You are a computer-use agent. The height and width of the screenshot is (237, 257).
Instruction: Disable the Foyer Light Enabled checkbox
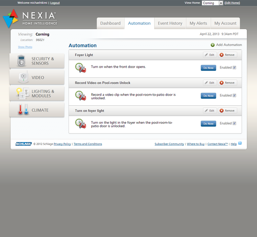coord(234,68)
